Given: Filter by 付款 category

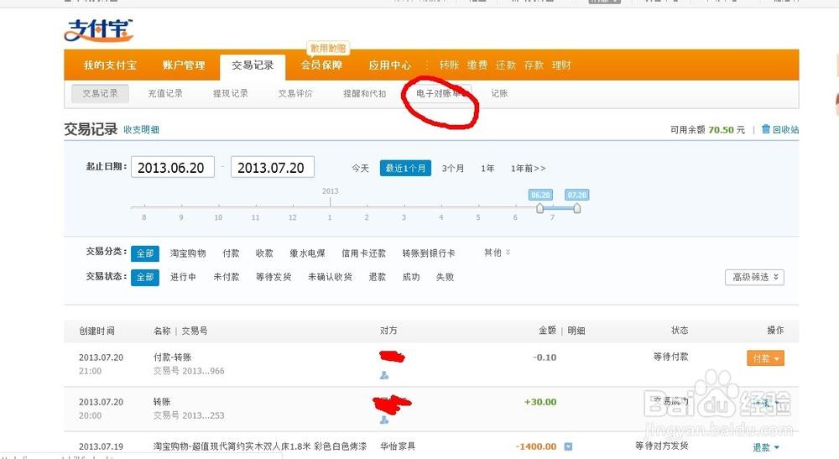Looking at the screenshot, I should (232, 253).
